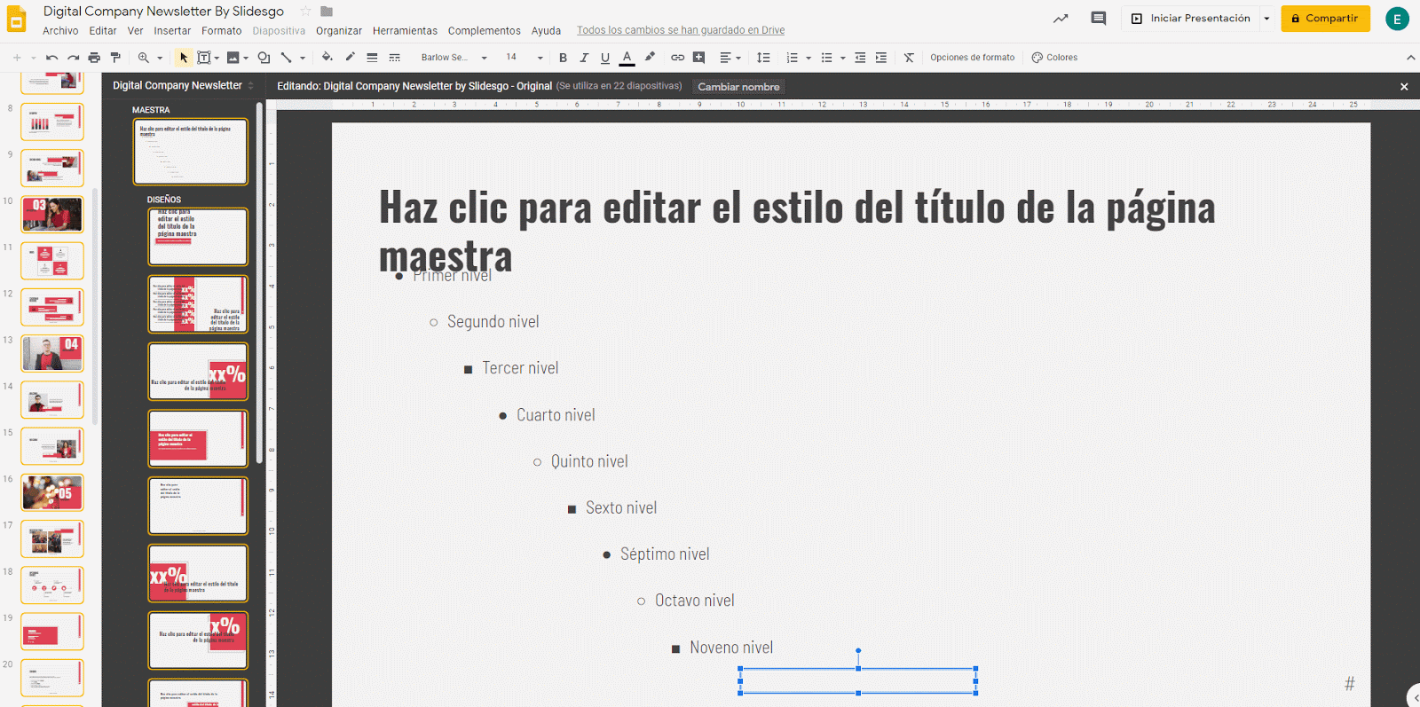Viewport: 1420px width, 707px height.
Task: Select the Line tool
Action: click(286, 58)
